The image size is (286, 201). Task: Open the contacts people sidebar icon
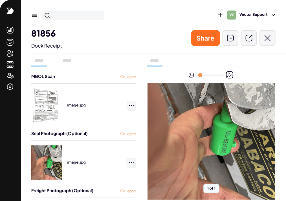click(10, 53)
